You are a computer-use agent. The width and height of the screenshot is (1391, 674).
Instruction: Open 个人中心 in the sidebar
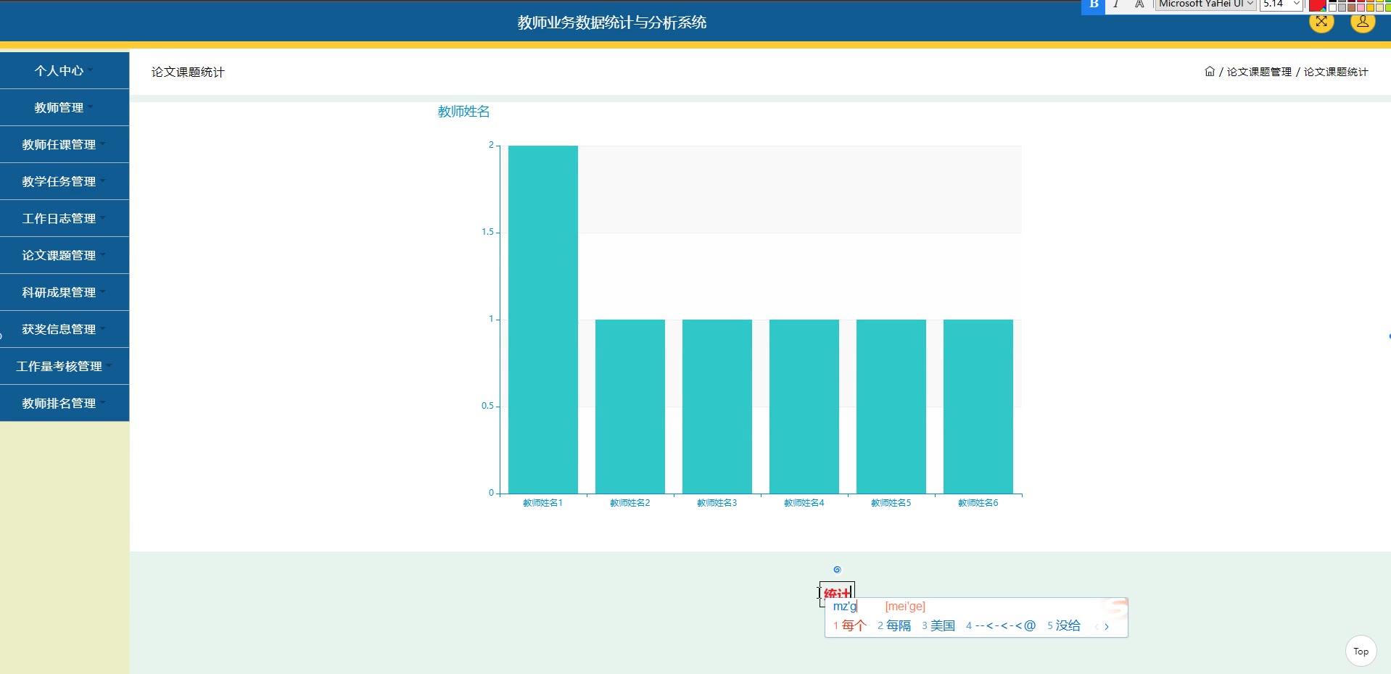click(65, 70)
